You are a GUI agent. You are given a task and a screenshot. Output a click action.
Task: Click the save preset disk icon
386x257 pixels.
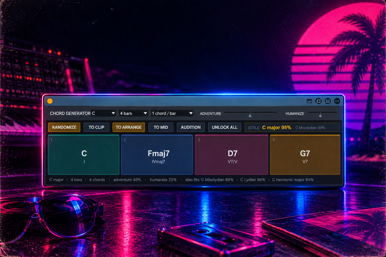tap(328, 101)
